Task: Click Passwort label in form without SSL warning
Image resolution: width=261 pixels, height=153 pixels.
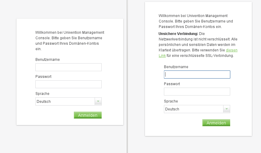Action: coord(43,77)
